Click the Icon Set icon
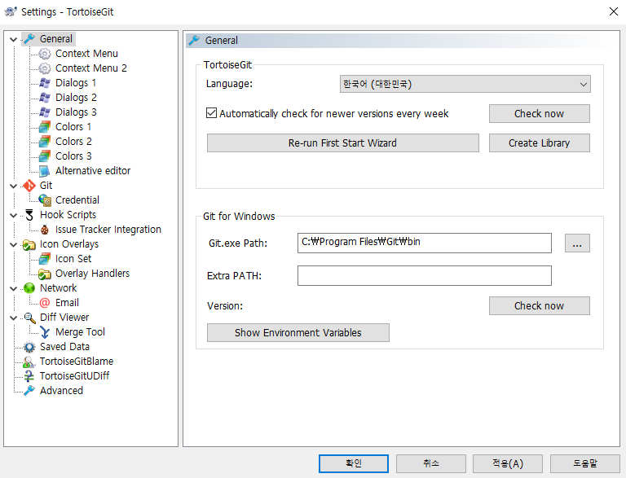626x478 pixels. click(45, 259)
